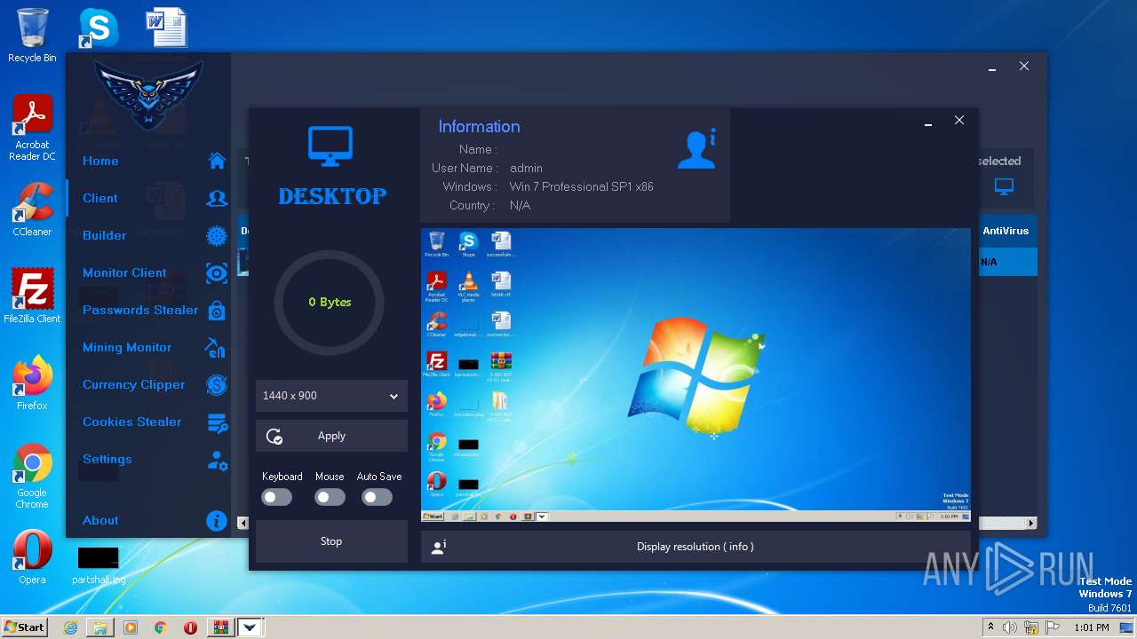
Task: Click the Mining Monitor pickaxe icon
Action: click(x=216, y=348)
